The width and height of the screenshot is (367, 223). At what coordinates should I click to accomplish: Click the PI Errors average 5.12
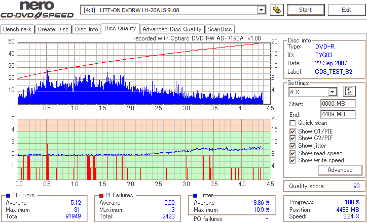click(x=76, y=203)
